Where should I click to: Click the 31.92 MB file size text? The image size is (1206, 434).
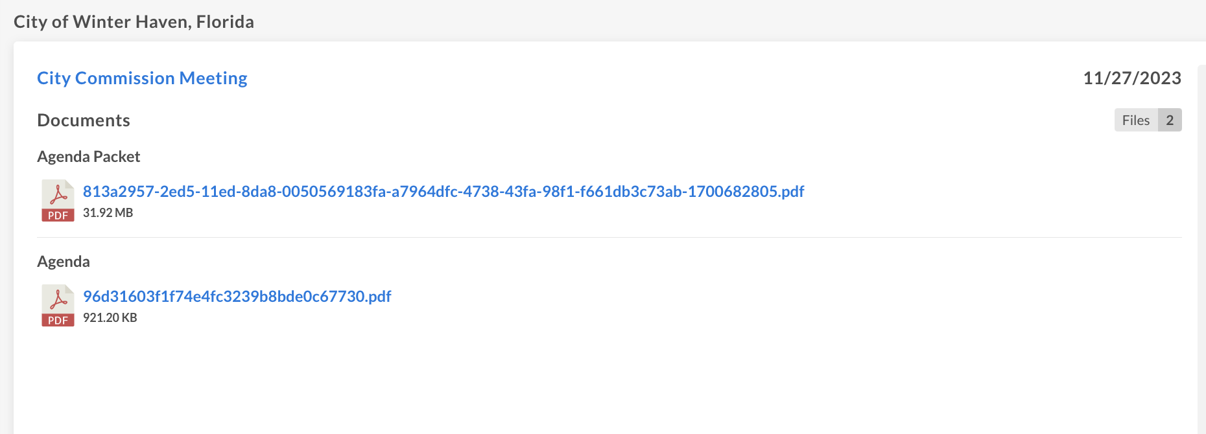pos(107,212)
